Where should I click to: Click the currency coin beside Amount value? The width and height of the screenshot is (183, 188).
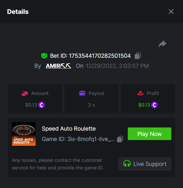42,105
